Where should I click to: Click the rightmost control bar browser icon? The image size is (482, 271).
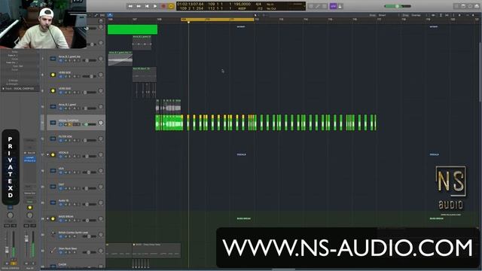[477, 6]
